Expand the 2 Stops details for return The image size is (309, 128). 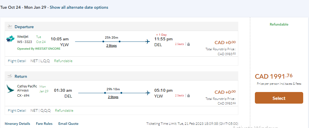point(113,97)
